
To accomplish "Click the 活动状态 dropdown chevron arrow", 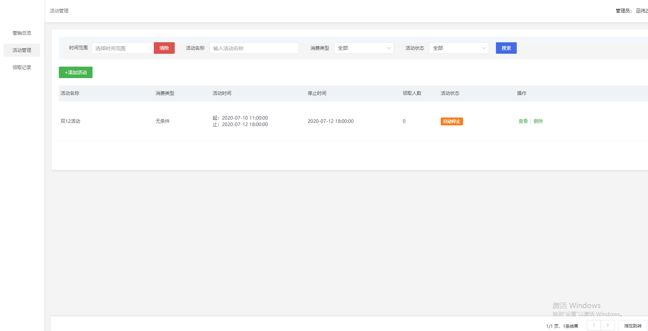I will [x=483, y=48].
